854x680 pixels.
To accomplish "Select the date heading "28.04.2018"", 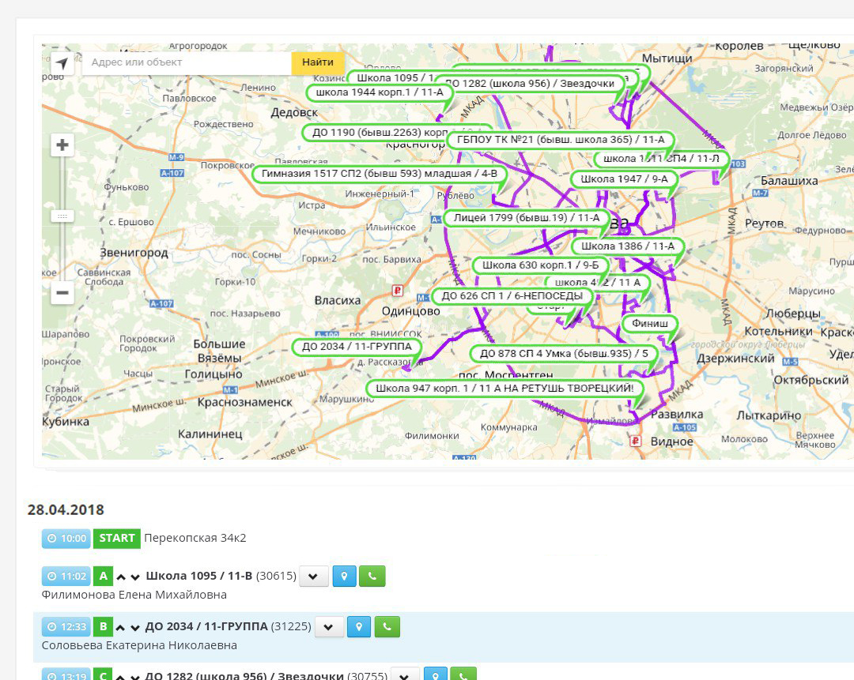I will tap(66, 509).
